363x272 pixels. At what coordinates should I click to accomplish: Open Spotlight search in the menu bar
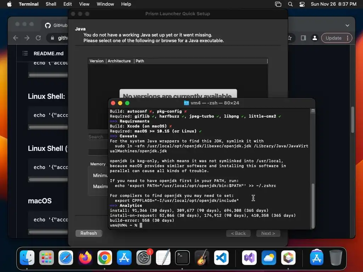(x=290, y=4)
